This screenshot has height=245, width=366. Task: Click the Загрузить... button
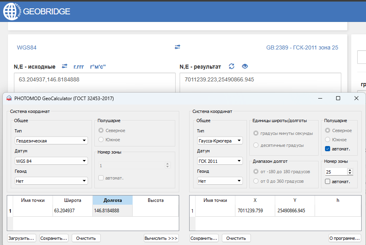(x=22, y=238)
